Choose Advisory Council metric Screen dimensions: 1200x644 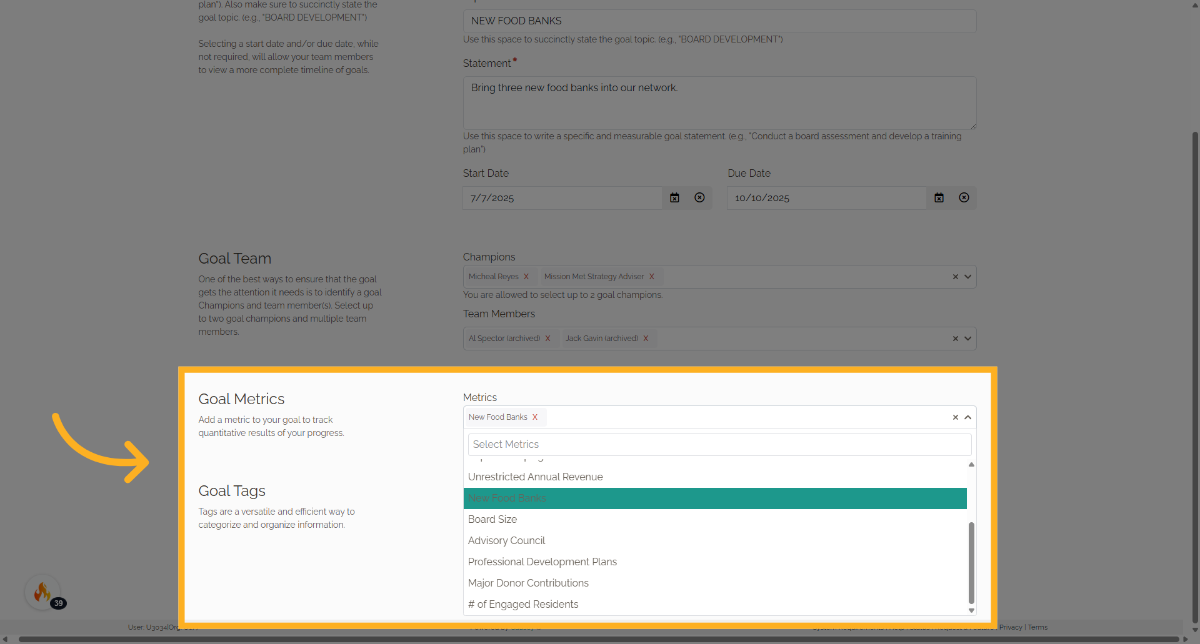(x=715, y=541)
